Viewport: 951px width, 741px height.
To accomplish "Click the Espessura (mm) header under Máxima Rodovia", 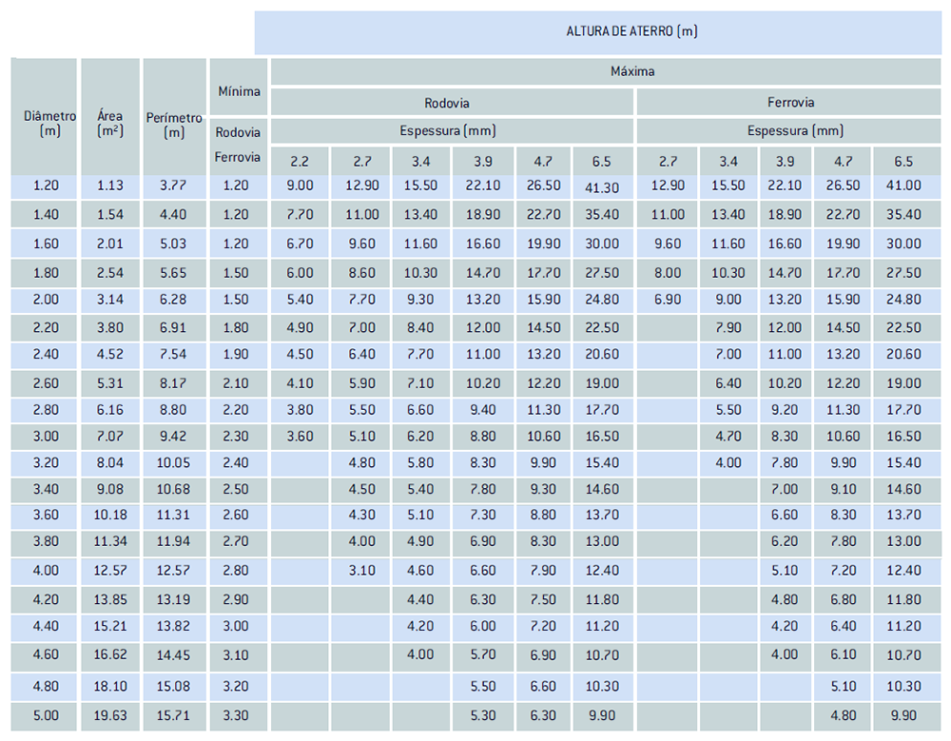I will [453, 131].
